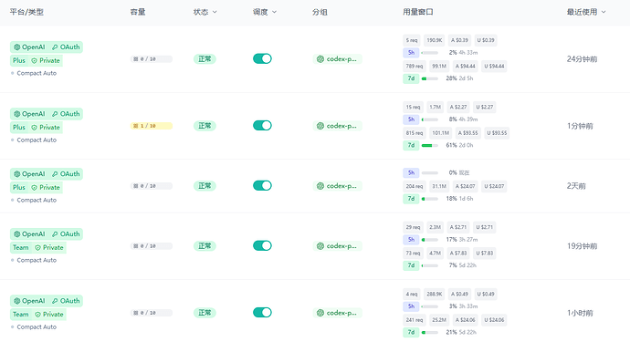The height and width of the screenshot is (342, 630).
Task: Click the OAuth key icon in the 19分钟前 row
Action: (55, 234)
